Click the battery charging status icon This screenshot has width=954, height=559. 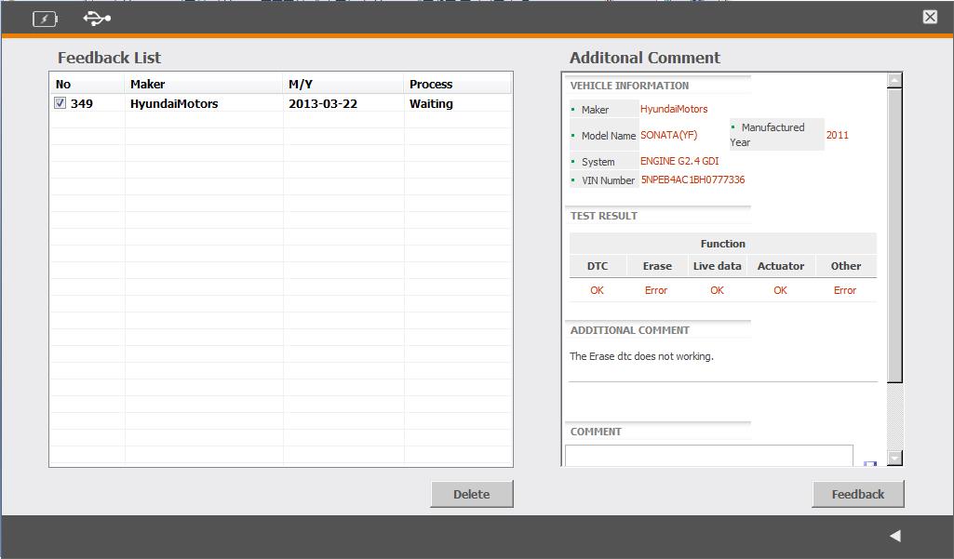click(45, 19)
